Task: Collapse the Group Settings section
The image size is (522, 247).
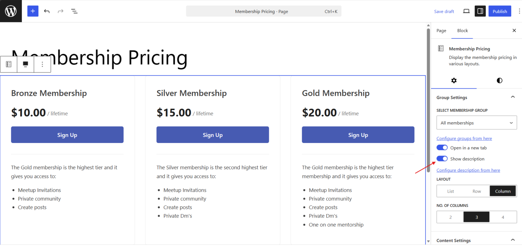Action: pos(513,98)
